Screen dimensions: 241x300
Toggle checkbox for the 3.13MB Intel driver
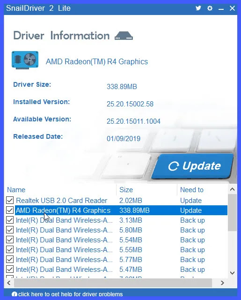click(x=10, y=220)
